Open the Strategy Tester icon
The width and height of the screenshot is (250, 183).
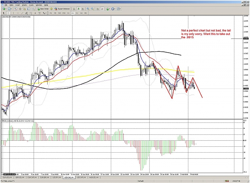[33, 9]
